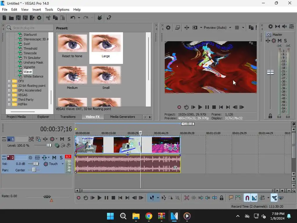Select the normal edit tool in the timeline toolbar
Viewport: 297px width, 223px height.
pos(152,198)
